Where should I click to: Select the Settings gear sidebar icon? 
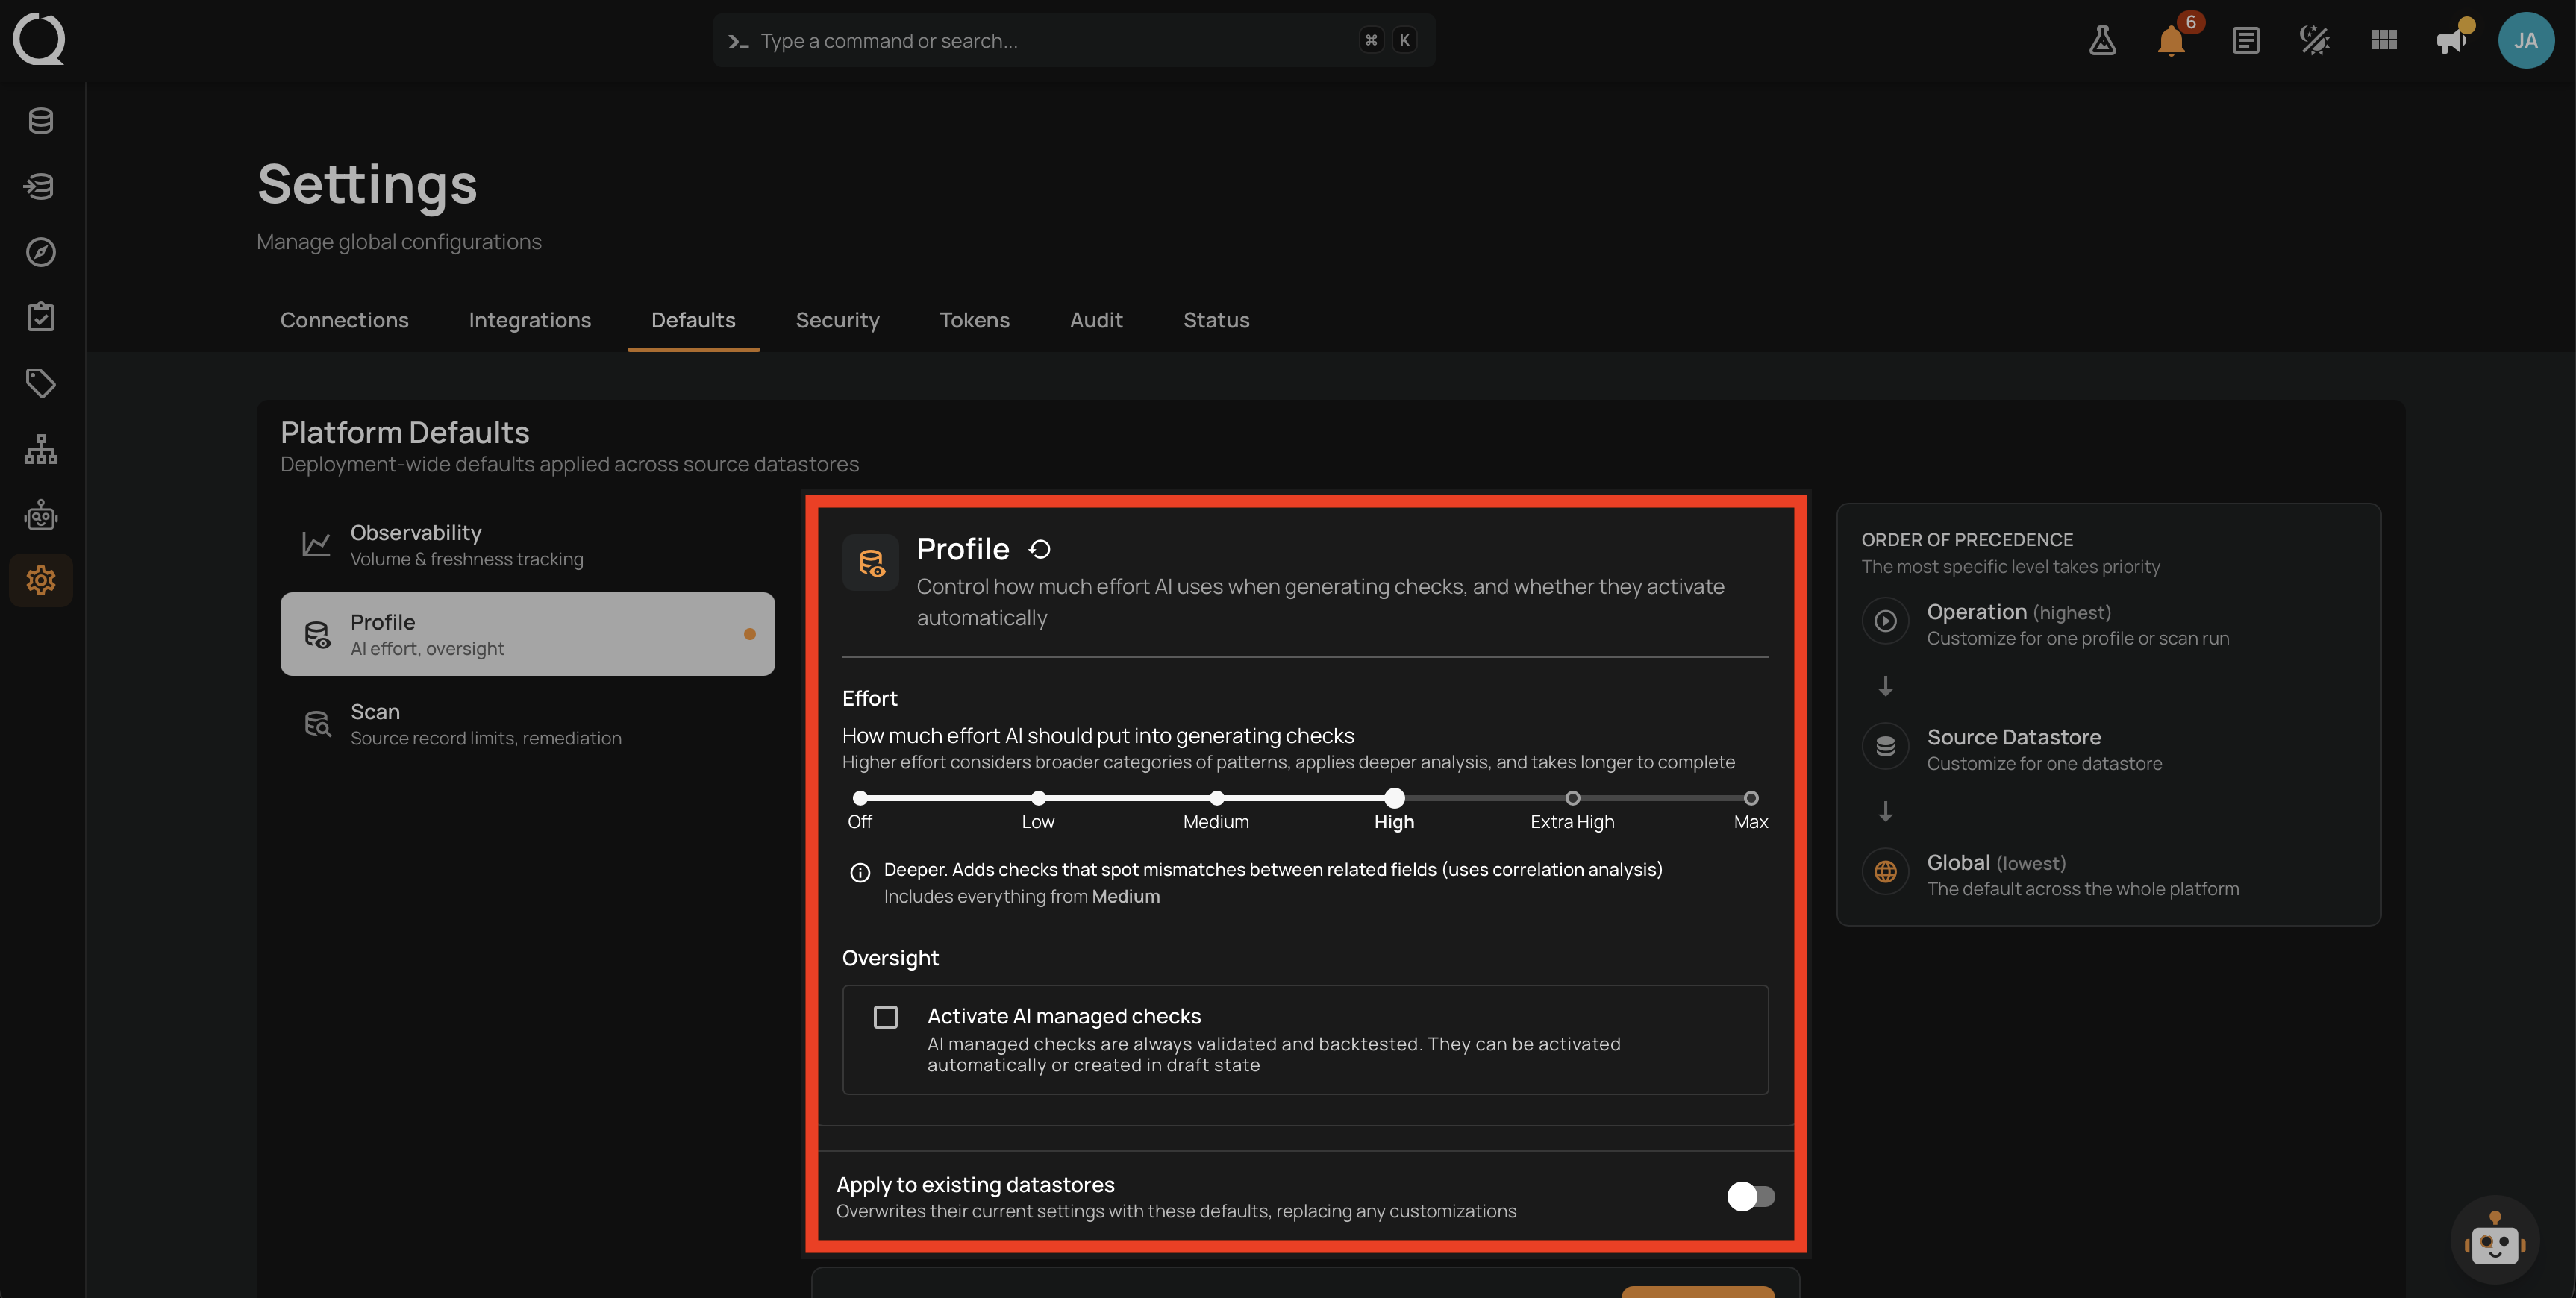click(41, 580)
